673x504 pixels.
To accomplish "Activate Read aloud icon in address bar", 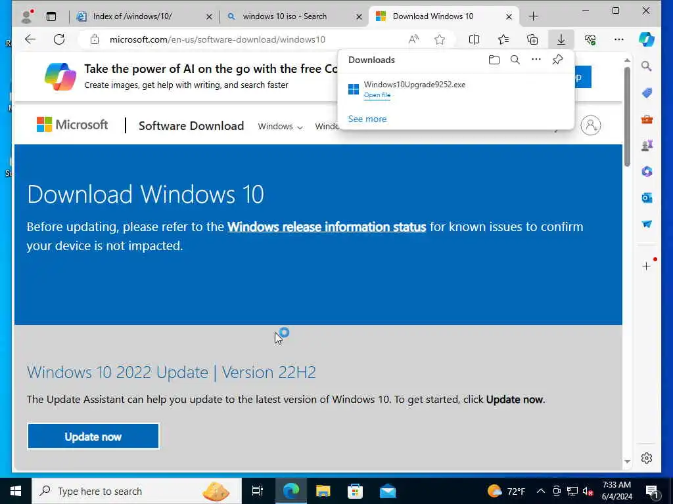I will tap(413, 39).
